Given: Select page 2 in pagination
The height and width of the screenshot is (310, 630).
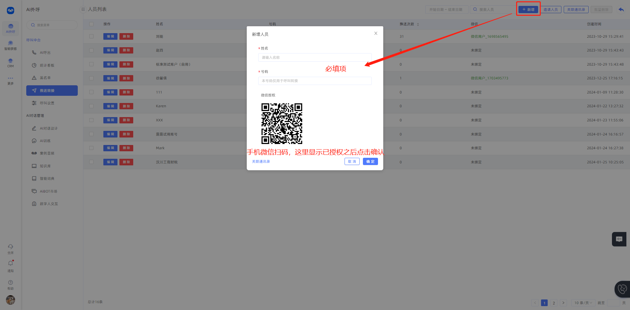Looking at the screenshot, I should click(x=554, y=303).
